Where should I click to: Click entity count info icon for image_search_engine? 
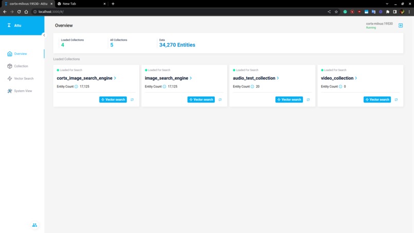pyautogui.click(x=164, y=87)
